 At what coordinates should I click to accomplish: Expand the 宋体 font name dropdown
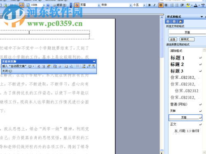131,5
